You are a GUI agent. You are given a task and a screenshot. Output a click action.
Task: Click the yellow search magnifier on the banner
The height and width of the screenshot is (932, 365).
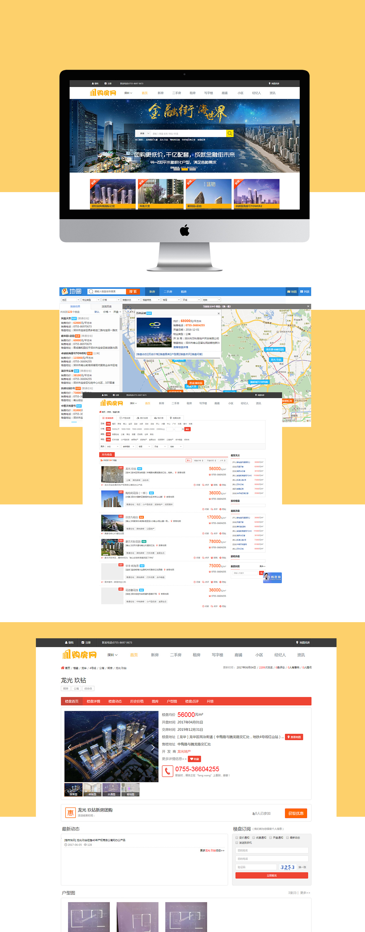coord(230,134)
